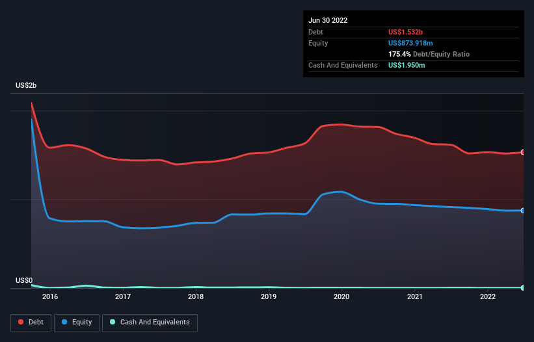
Task: Click the Equity row label in tooltip
Action: (x=318, y=43)
